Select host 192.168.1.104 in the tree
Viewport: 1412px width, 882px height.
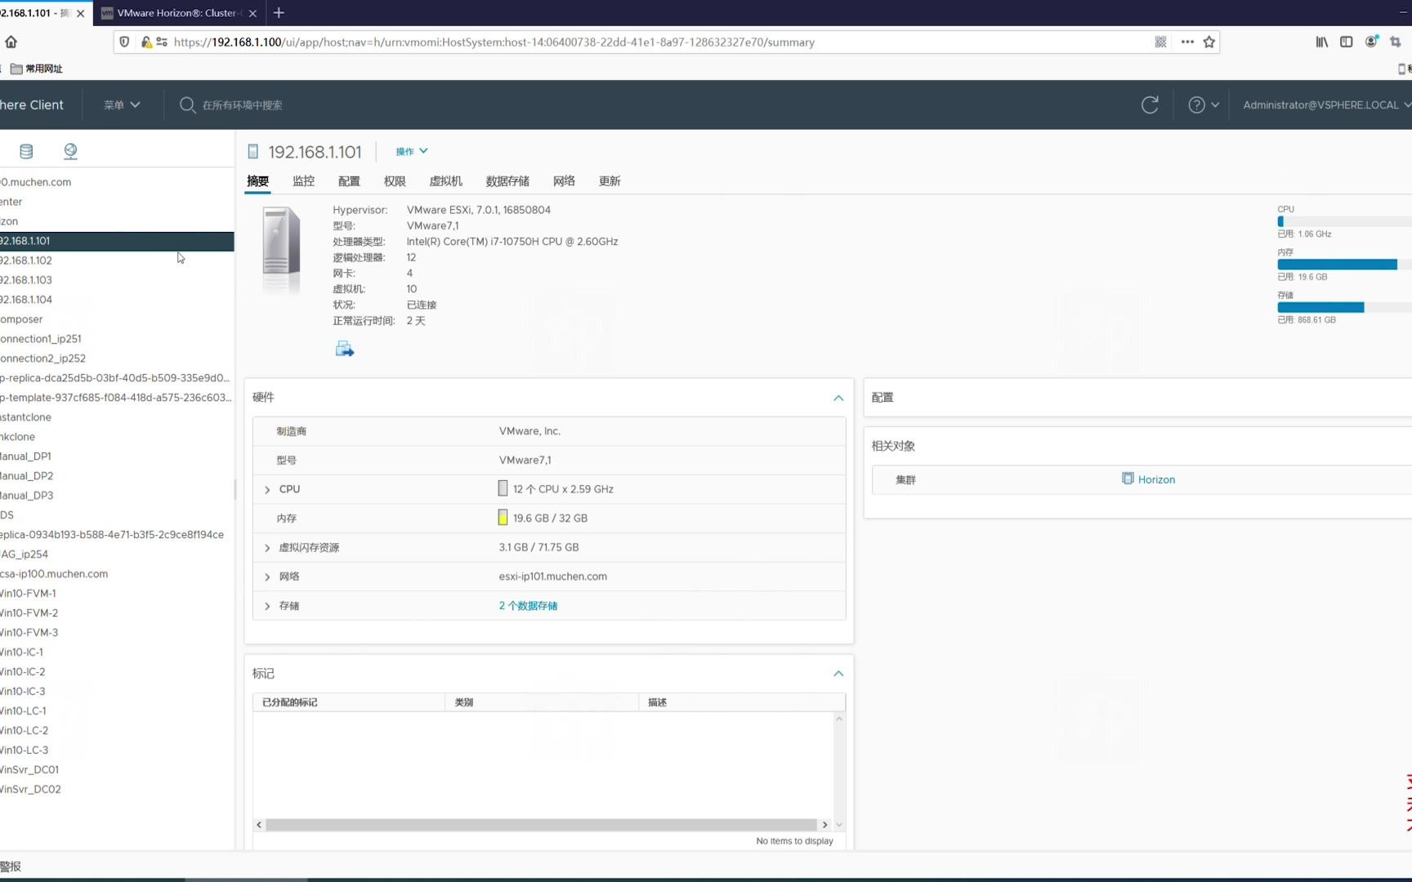coord(117,300)
